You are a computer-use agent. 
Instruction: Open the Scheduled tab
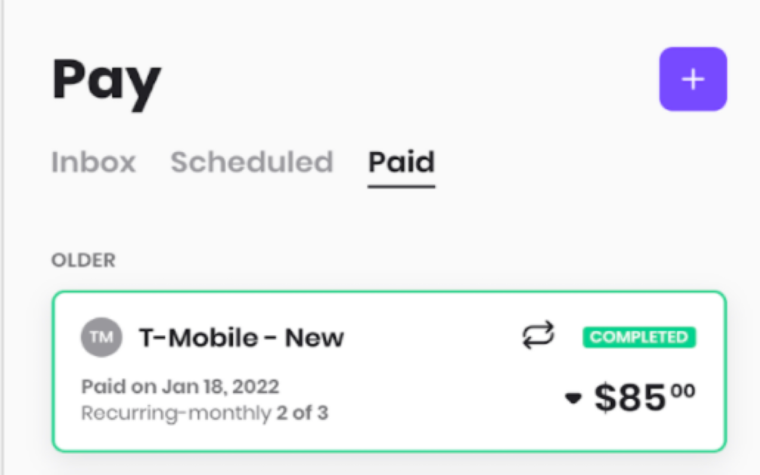[x=252, y=162]
